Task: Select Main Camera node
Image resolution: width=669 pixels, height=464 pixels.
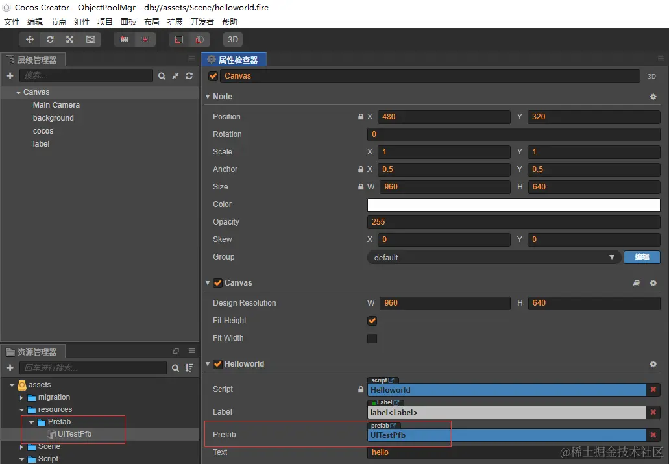Action: pos(56,105)
